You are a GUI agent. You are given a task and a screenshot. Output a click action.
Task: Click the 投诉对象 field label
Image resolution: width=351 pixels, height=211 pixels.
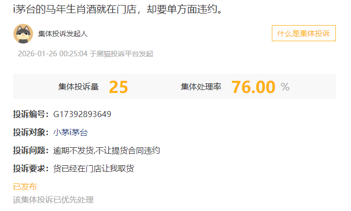pos(31,132)
